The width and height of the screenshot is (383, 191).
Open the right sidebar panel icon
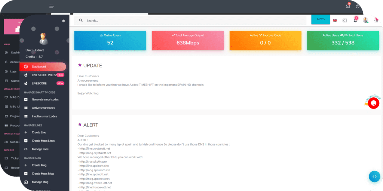pos(376,20)
